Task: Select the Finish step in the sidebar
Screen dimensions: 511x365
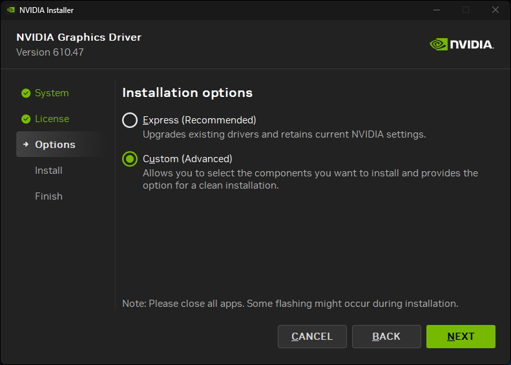Action: (48, 196)
